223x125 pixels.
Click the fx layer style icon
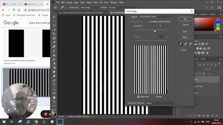point(194,116)
